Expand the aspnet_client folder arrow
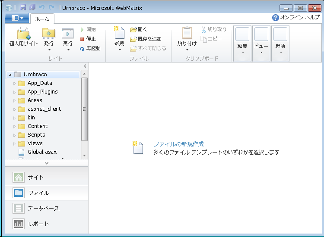This screenshot has height=237, width=324. (x=14, y=109)
